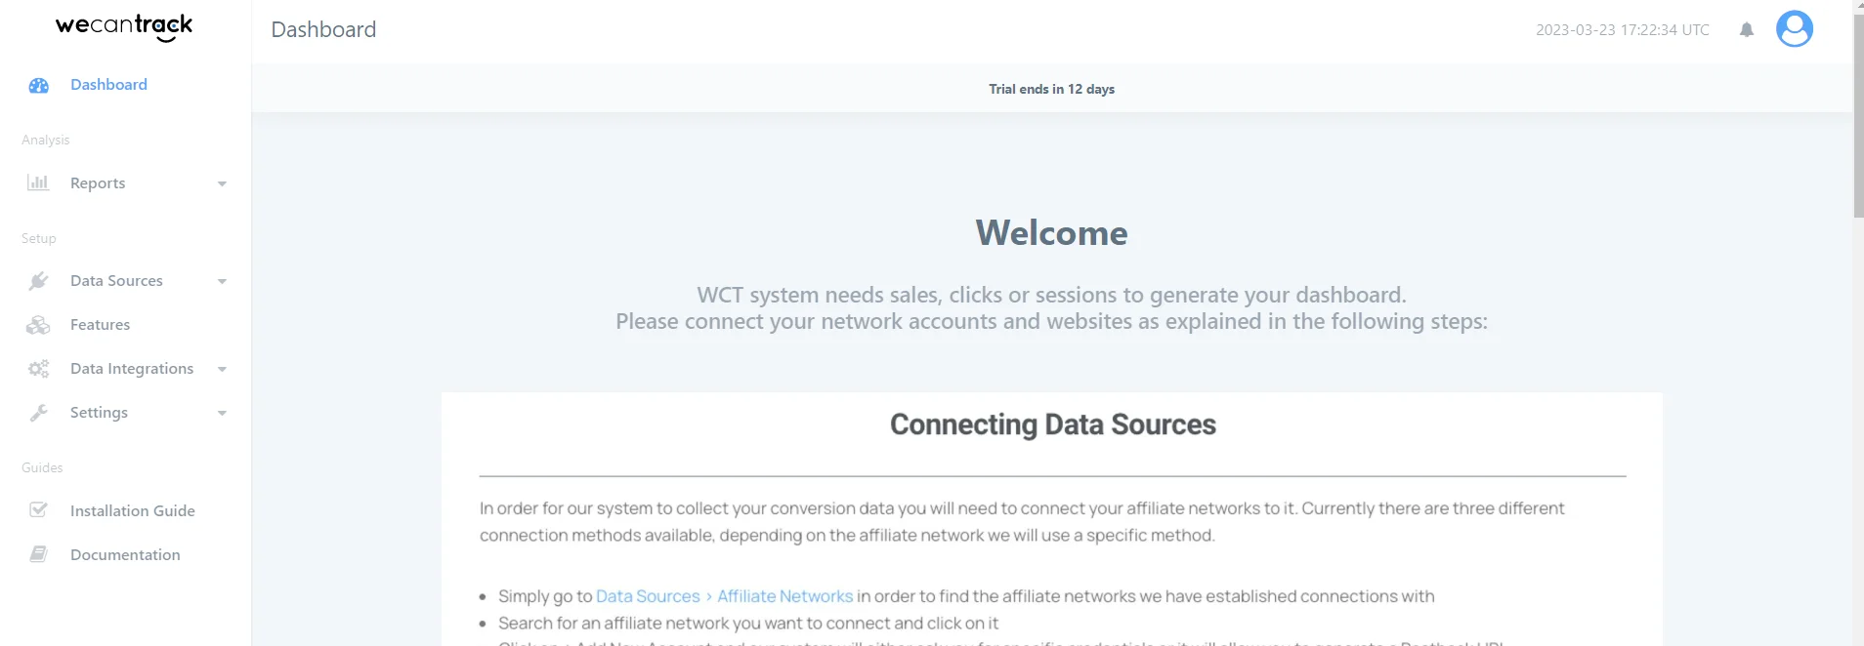Open the notifications bell
The width and height of the screenshot is (1864, 646).
1747,29
